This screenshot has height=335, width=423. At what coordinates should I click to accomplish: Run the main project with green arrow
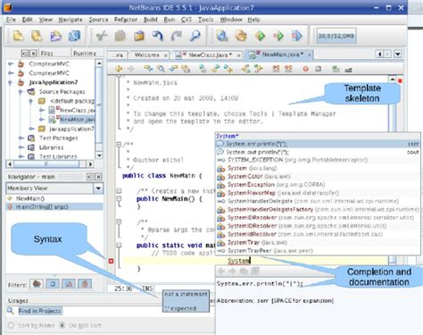(260, 36)
